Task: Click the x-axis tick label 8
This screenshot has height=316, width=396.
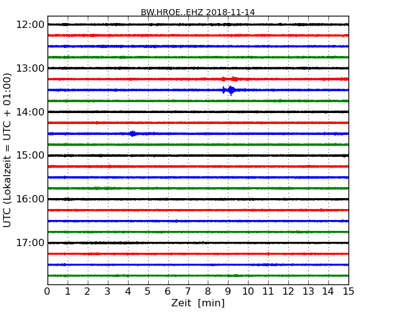Action: (x=208, y=292)
